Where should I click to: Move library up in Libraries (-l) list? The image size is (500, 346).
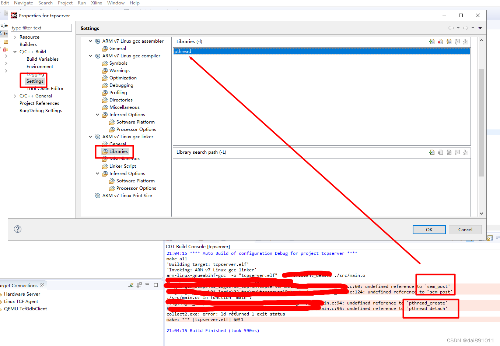[x=457, y=42]
